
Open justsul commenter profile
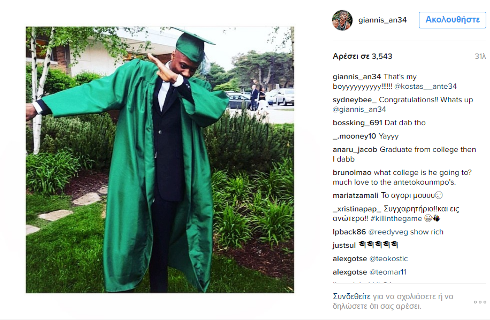(344, 245)
